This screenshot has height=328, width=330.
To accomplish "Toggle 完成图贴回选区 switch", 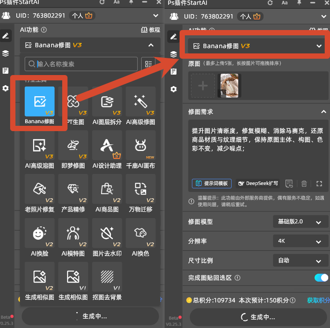I will (321, 278).
